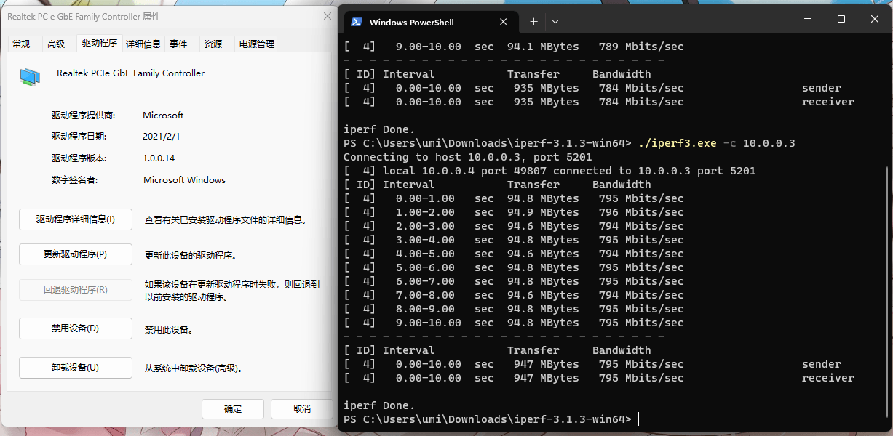This screenshot has width=893, height=436.
Task: Open a new terminal tab with plus button
Action: tap(533, 22)
